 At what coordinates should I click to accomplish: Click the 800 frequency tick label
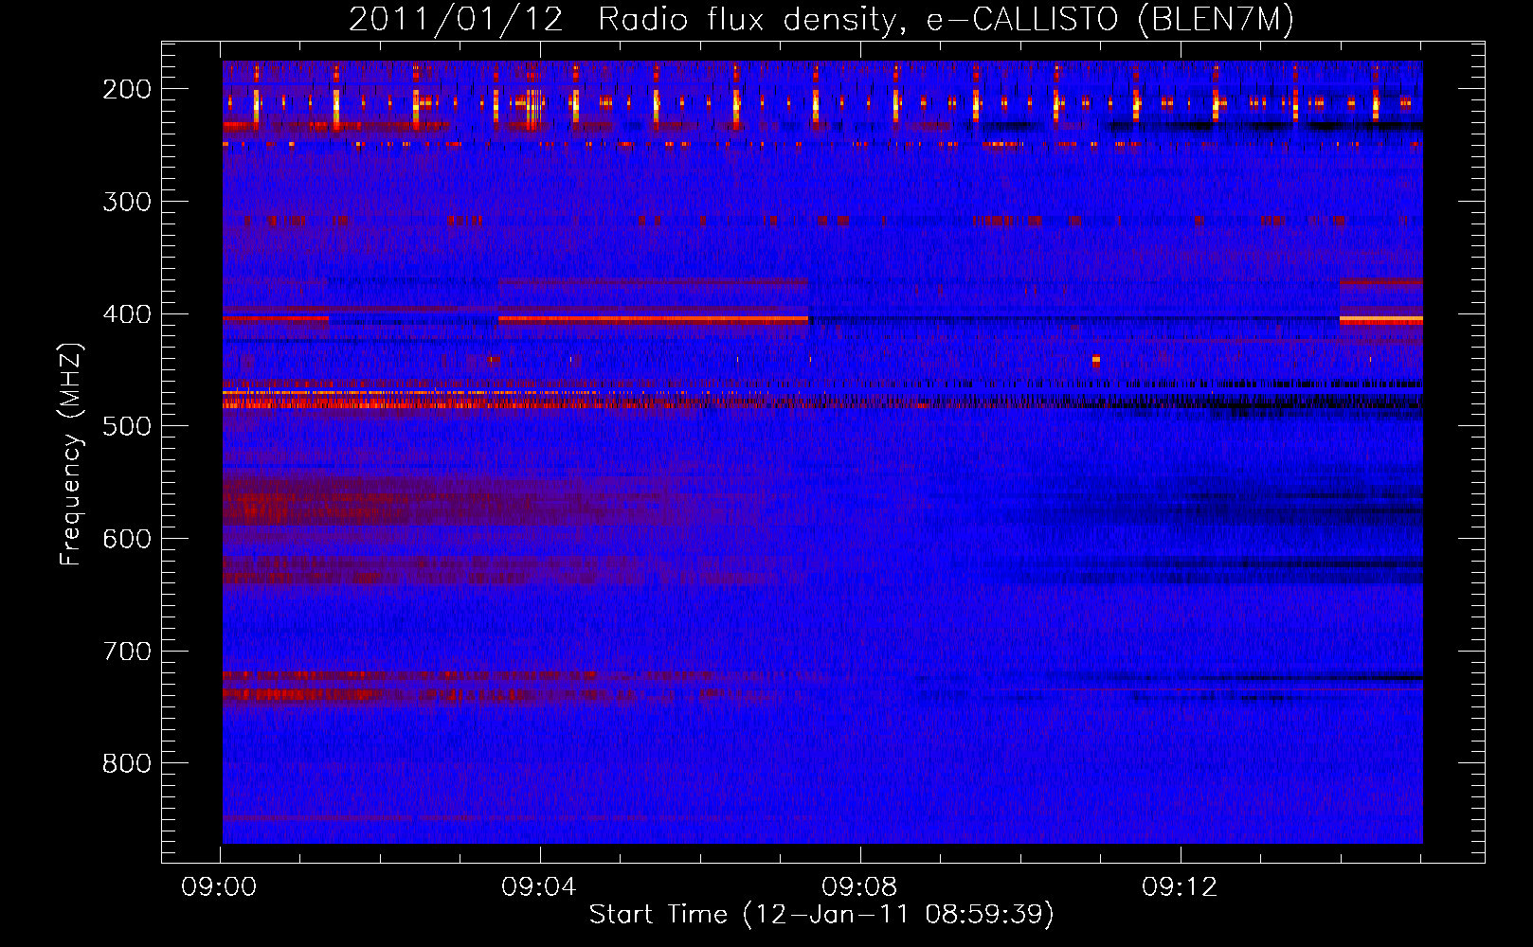[x=126, y=763]
